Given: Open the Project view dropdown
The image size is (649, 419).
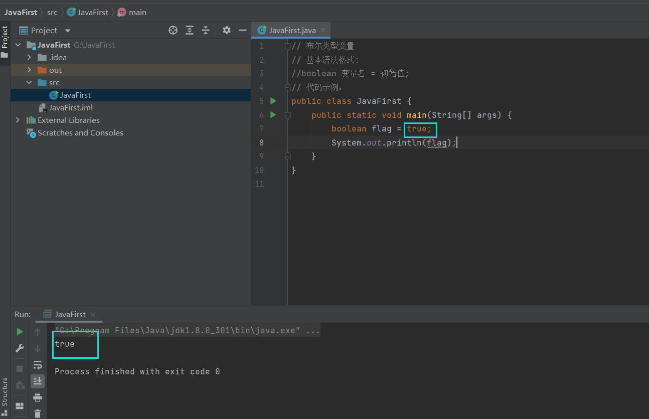Looking at the screenshot, I should pos(68,31).
